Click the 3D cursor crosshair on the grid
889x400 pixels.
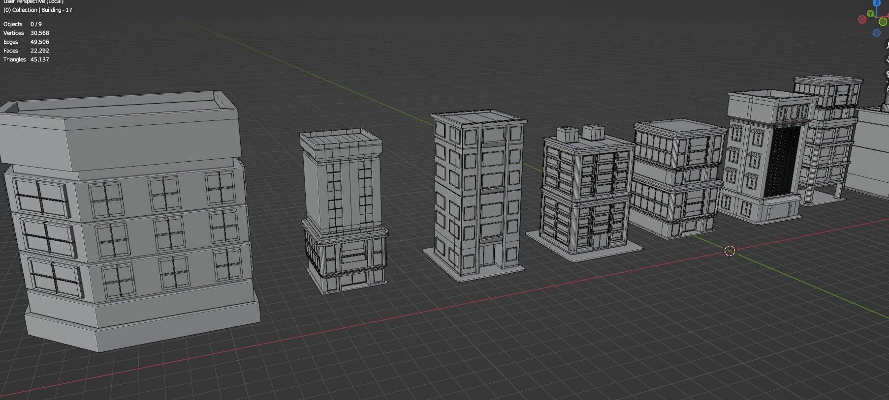(730, 251)
